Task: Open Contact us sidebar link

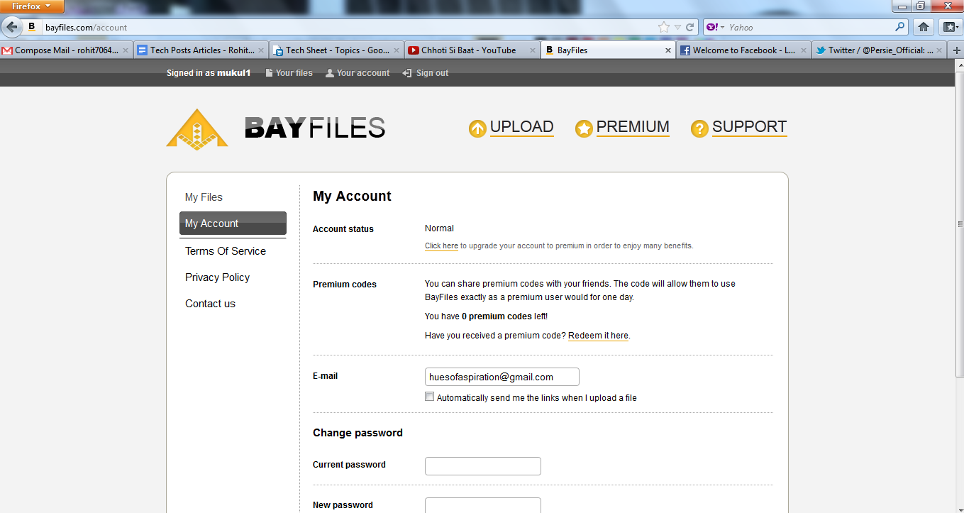Action: [x=210, y=304]
